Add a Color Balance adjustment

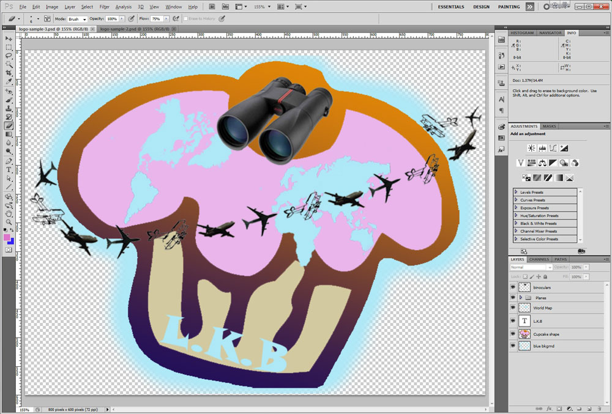pos(542,163)
